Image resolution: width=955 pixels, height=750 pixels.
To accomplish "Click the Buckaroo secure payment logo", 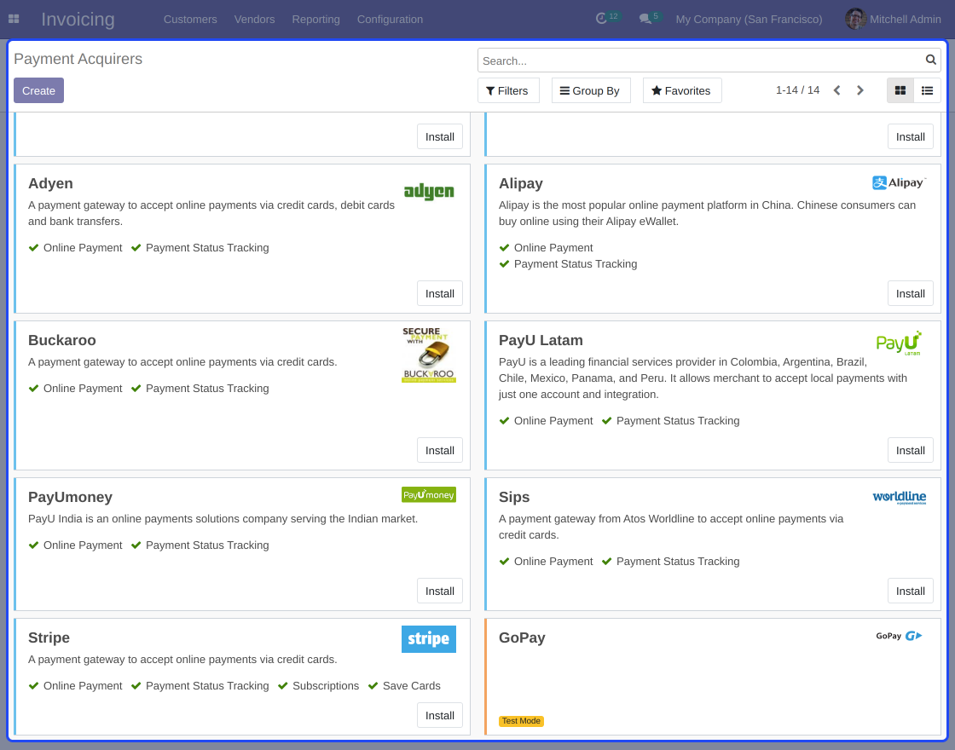I will click(429, 355).
